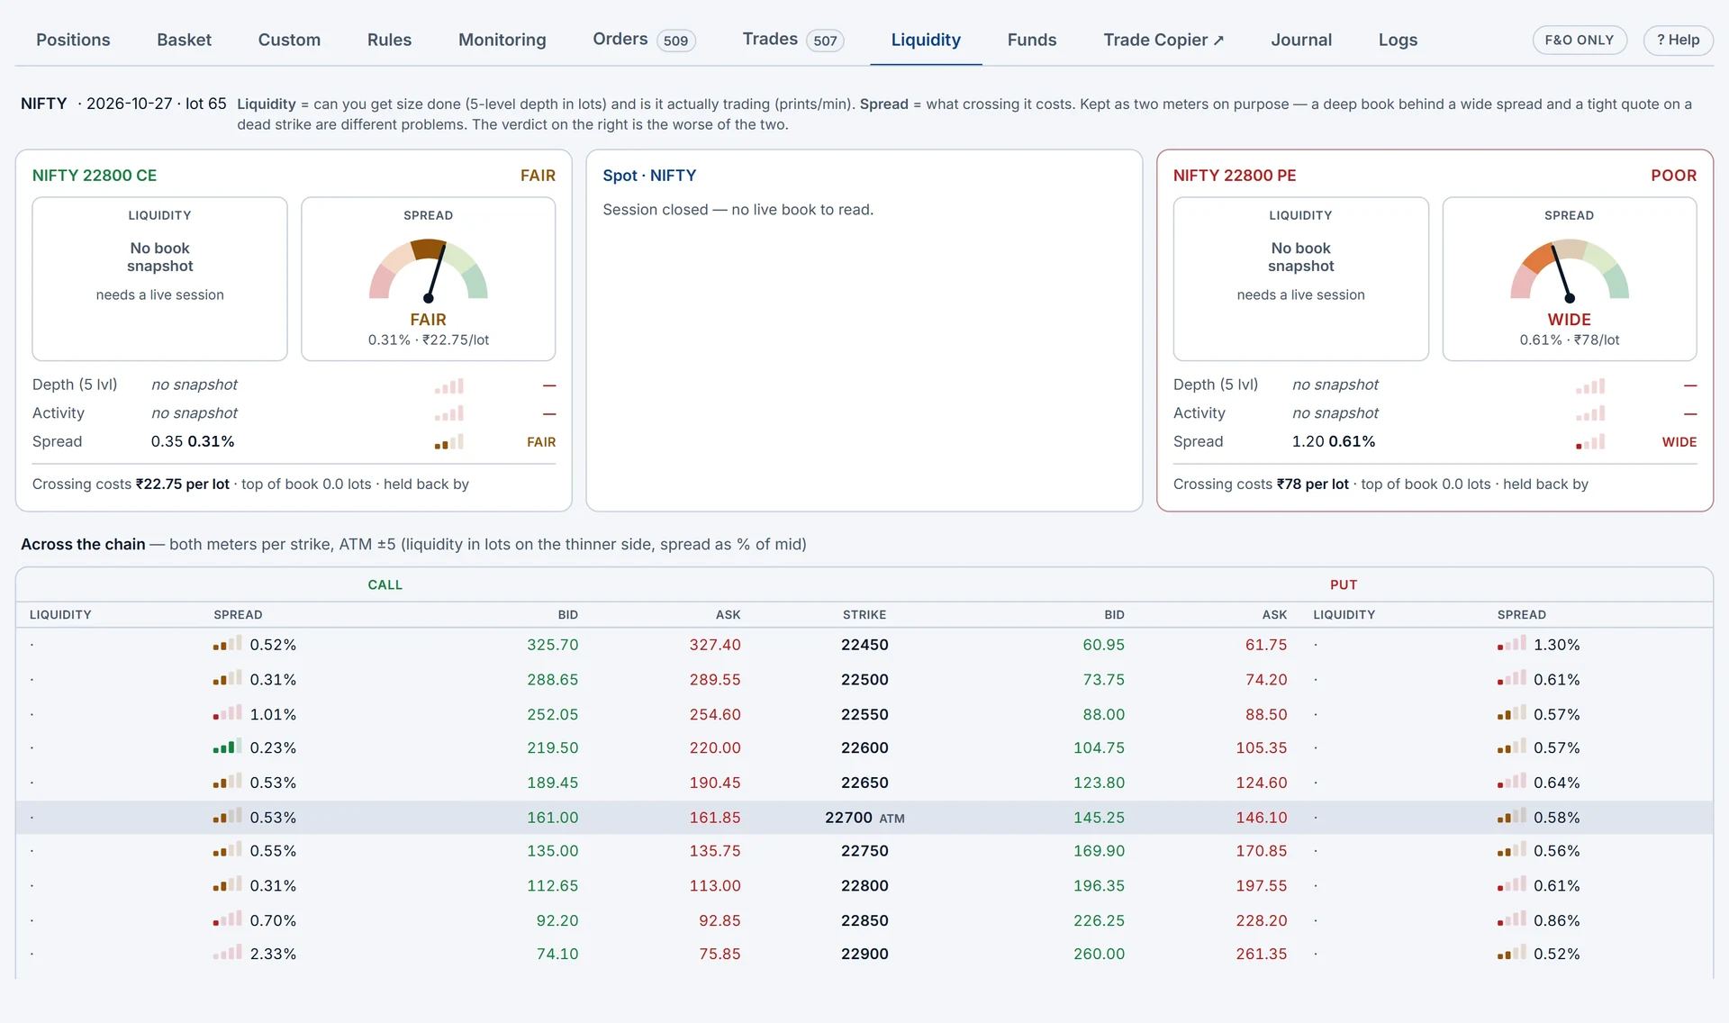Click call bid 325.70

click(552, 645)
